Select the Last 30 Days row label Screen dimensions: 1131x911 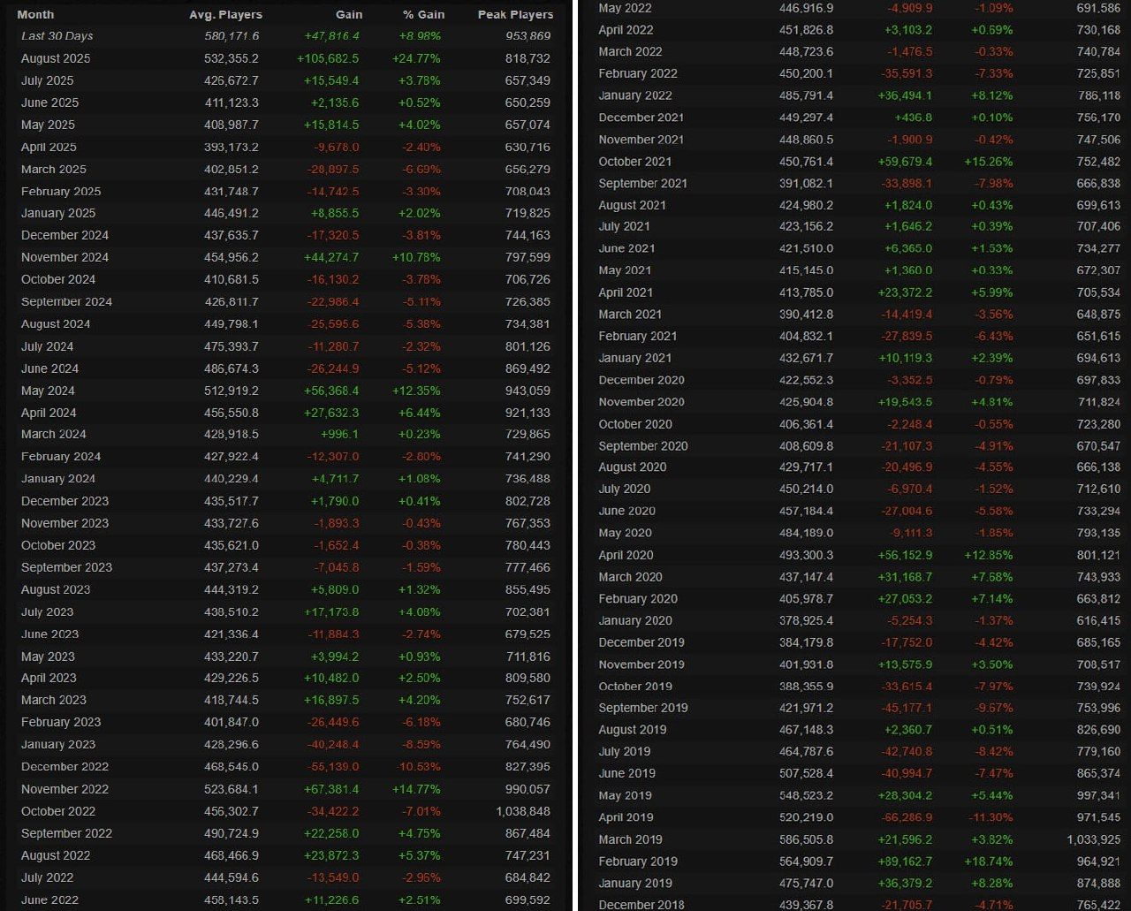57,36
